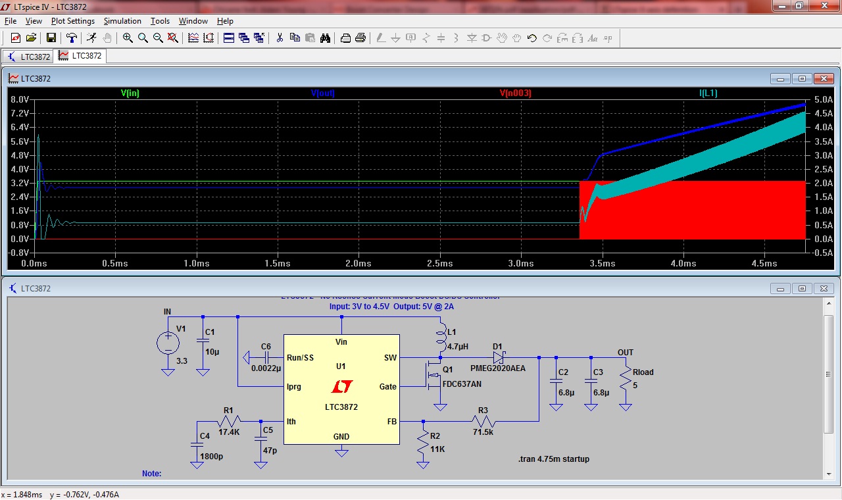Screen dimensions: 842x500
Task: Click the 'OUT' net label
Action: 626,353
